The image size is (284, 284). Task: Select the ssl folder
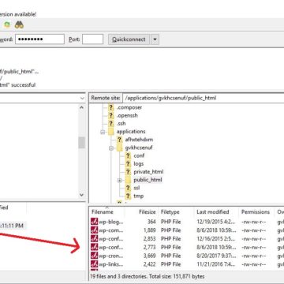pyautogui.click(x=136, y=188)
